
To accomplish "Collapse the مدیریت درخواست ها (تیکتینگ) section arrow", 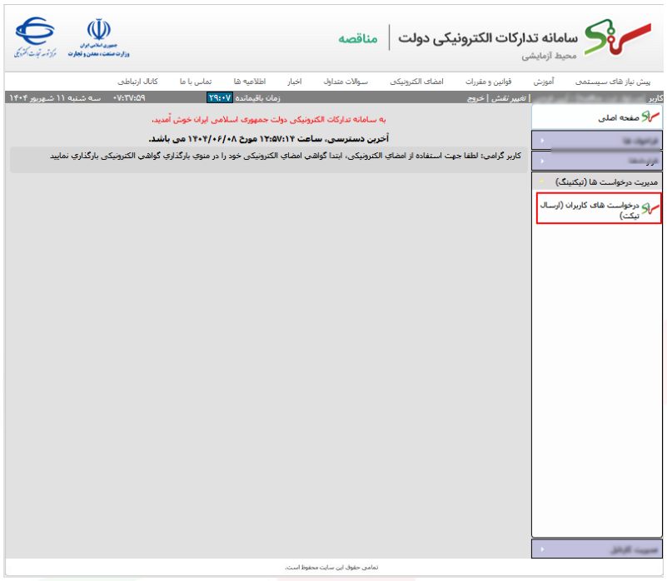I will coord(541,182).
